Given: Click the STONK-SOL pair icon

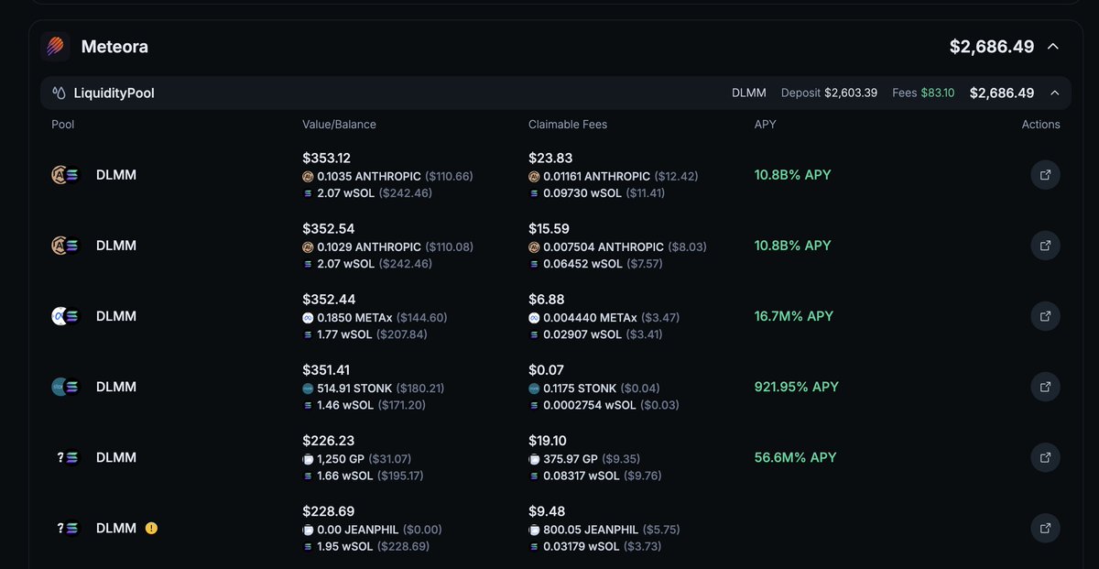Looking at the screenshot, I should pyautogui.click(x=66, y=387).
